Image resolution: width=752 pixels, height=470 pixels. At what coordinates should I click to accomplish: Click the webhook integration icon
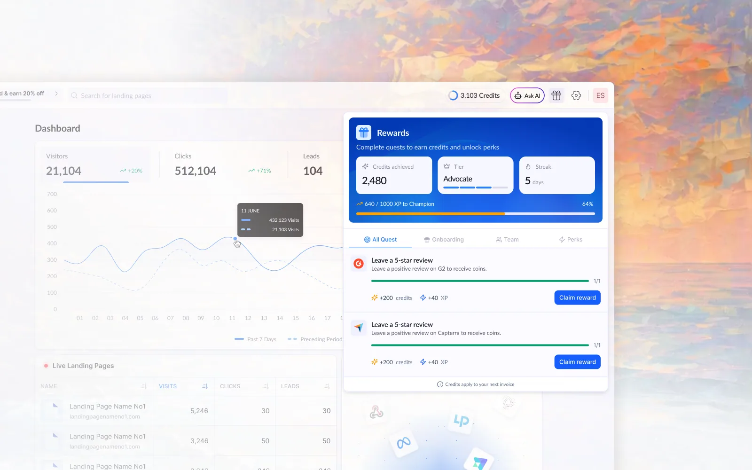click(376, 412)
